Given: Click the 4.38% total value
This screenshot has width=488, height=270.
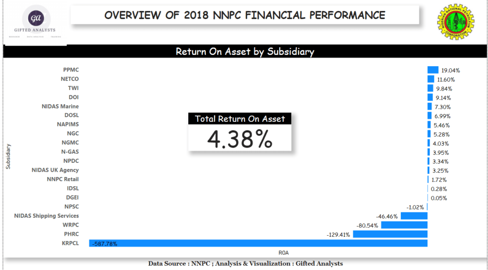Looking at the screenshot, I should click(x=239, y=139).
